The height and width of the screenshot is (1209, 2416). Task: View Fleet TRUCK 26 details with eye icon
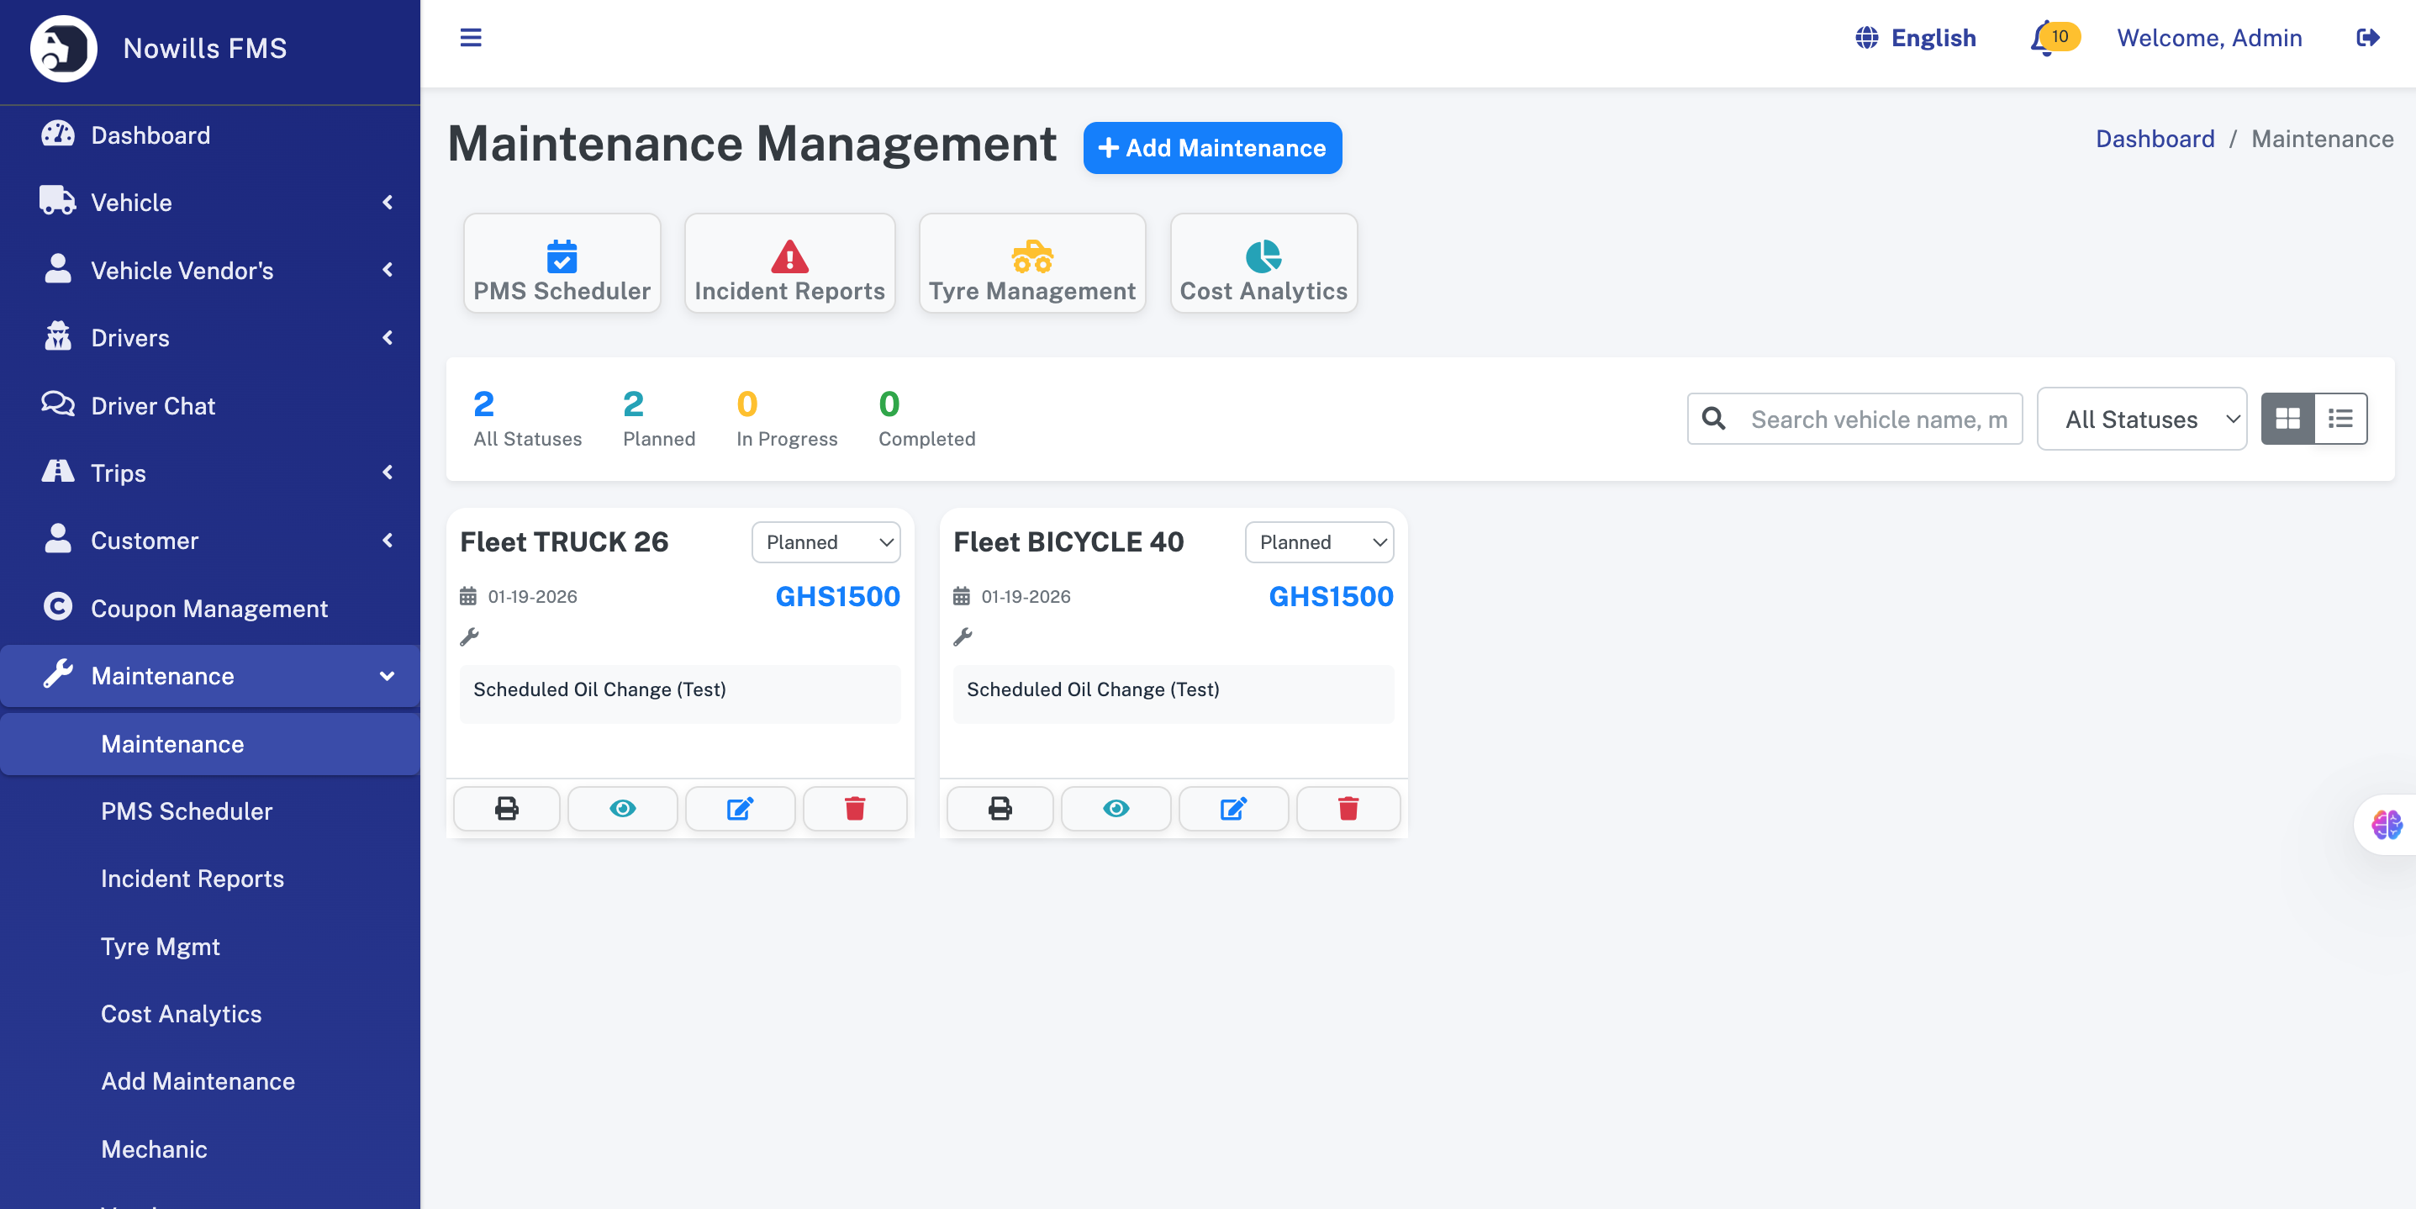pyautogui.click(x=622, y=809)
